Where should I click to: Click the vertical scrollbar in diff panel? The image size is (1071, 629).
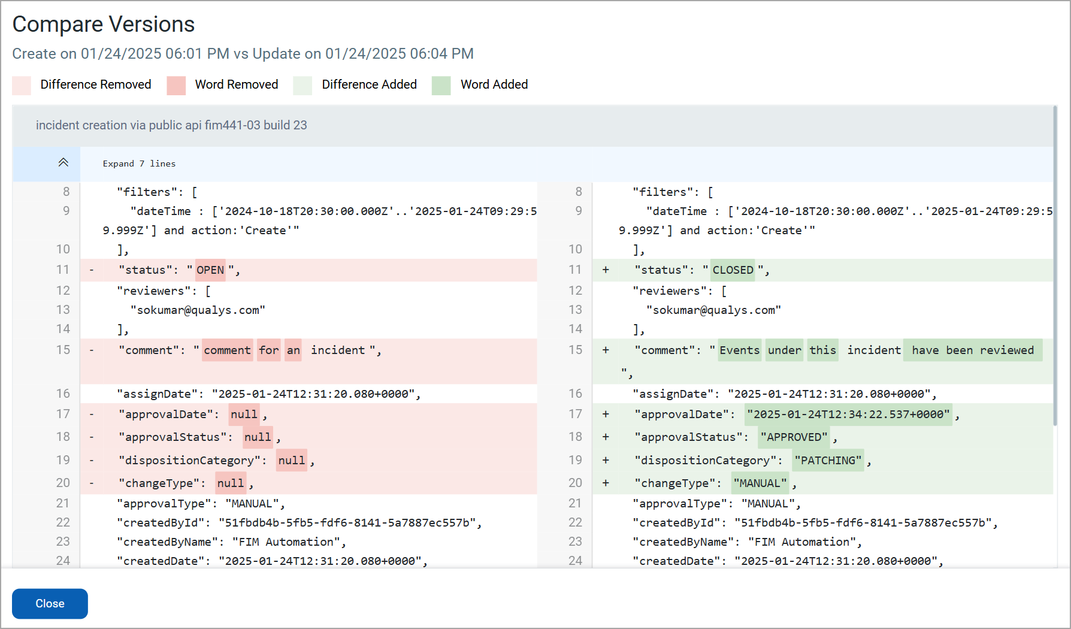(x=1055, y=266)
